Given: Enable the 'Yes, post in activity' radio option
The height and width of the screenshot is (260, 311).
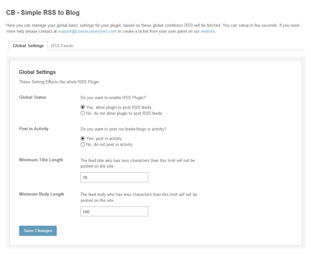Looking at the screenshot, I should (83, 138).
